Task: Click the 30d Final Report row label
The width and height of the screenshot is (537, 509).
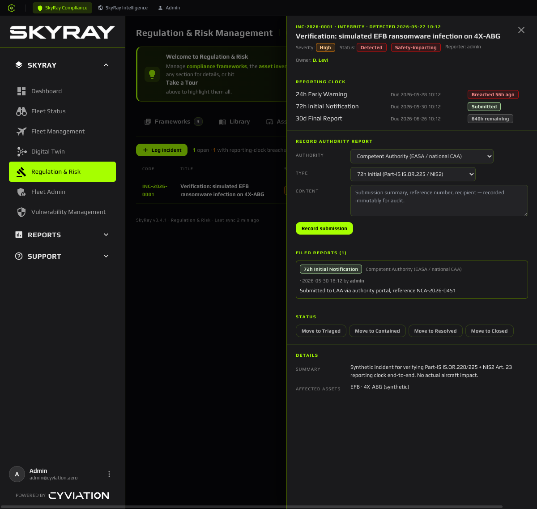Action: [319, 119]
